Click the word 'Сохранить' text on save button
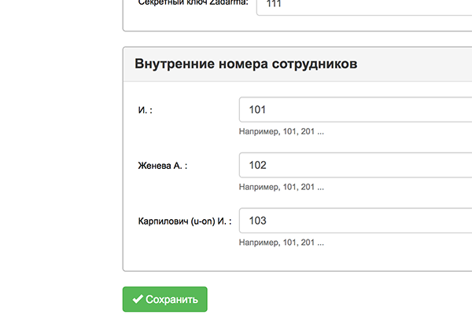472x318 pixels. (172, 299)
